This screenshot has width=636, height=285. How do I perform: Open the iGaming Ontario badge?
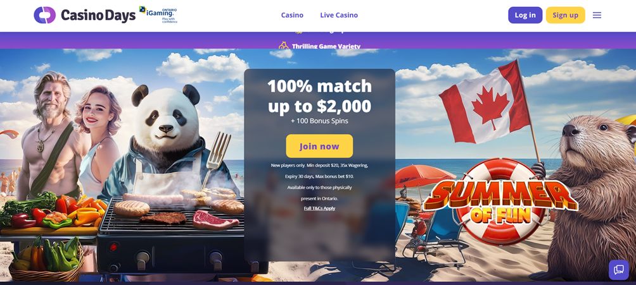point(158,15)
